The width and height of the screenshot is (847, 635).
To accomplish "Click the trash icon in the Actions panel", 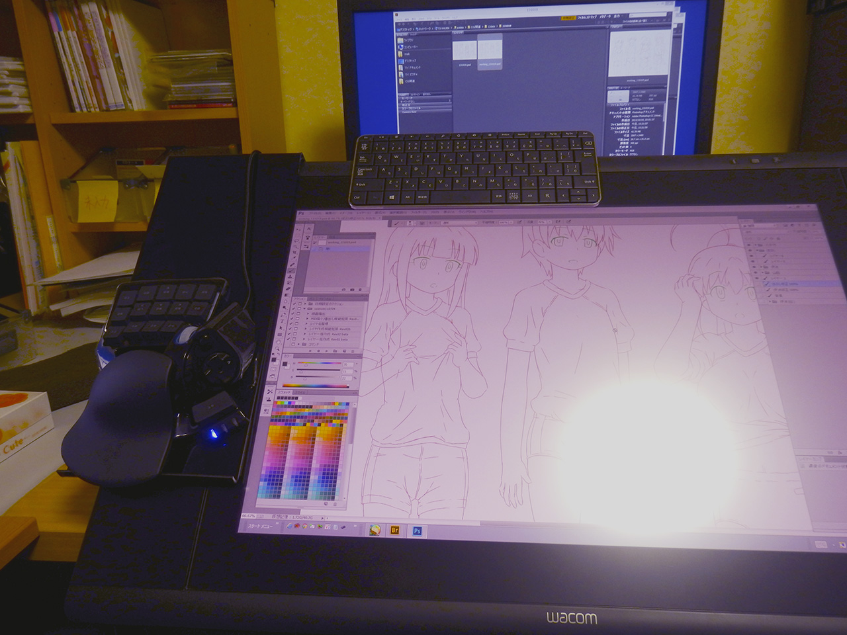I will point(353,351).
